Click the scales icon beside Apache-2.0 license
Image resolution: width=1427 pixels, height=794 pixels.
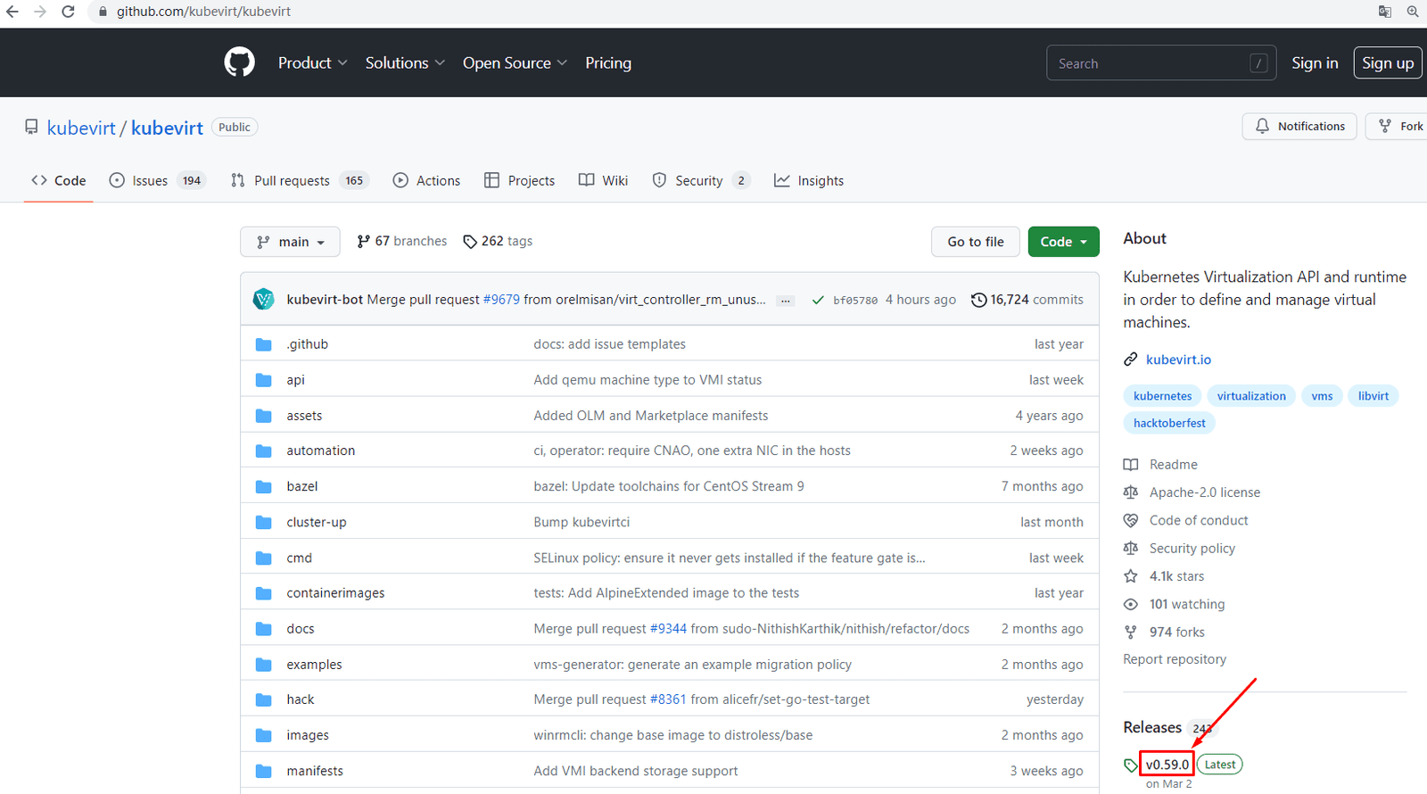click(1131, 492)
